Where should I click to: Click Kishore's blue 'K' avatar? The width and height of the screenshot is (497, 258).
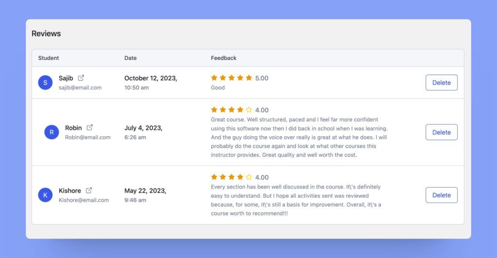tap(45, 195)
